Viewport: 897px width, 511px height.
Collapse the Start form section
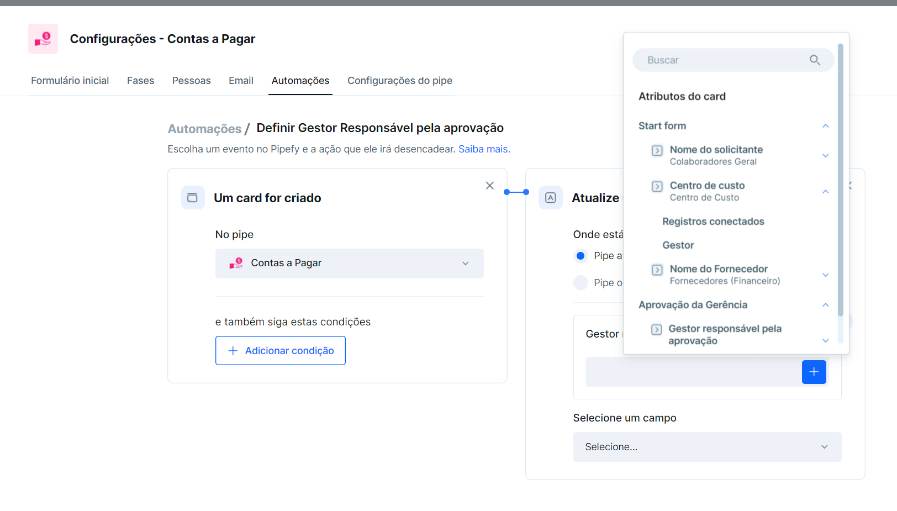[825, 126]
